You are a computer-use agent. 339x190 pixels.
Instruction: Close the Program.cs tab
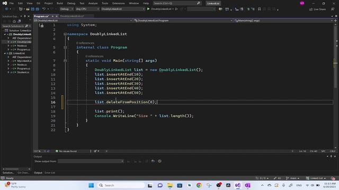click(x=57, y=16)
